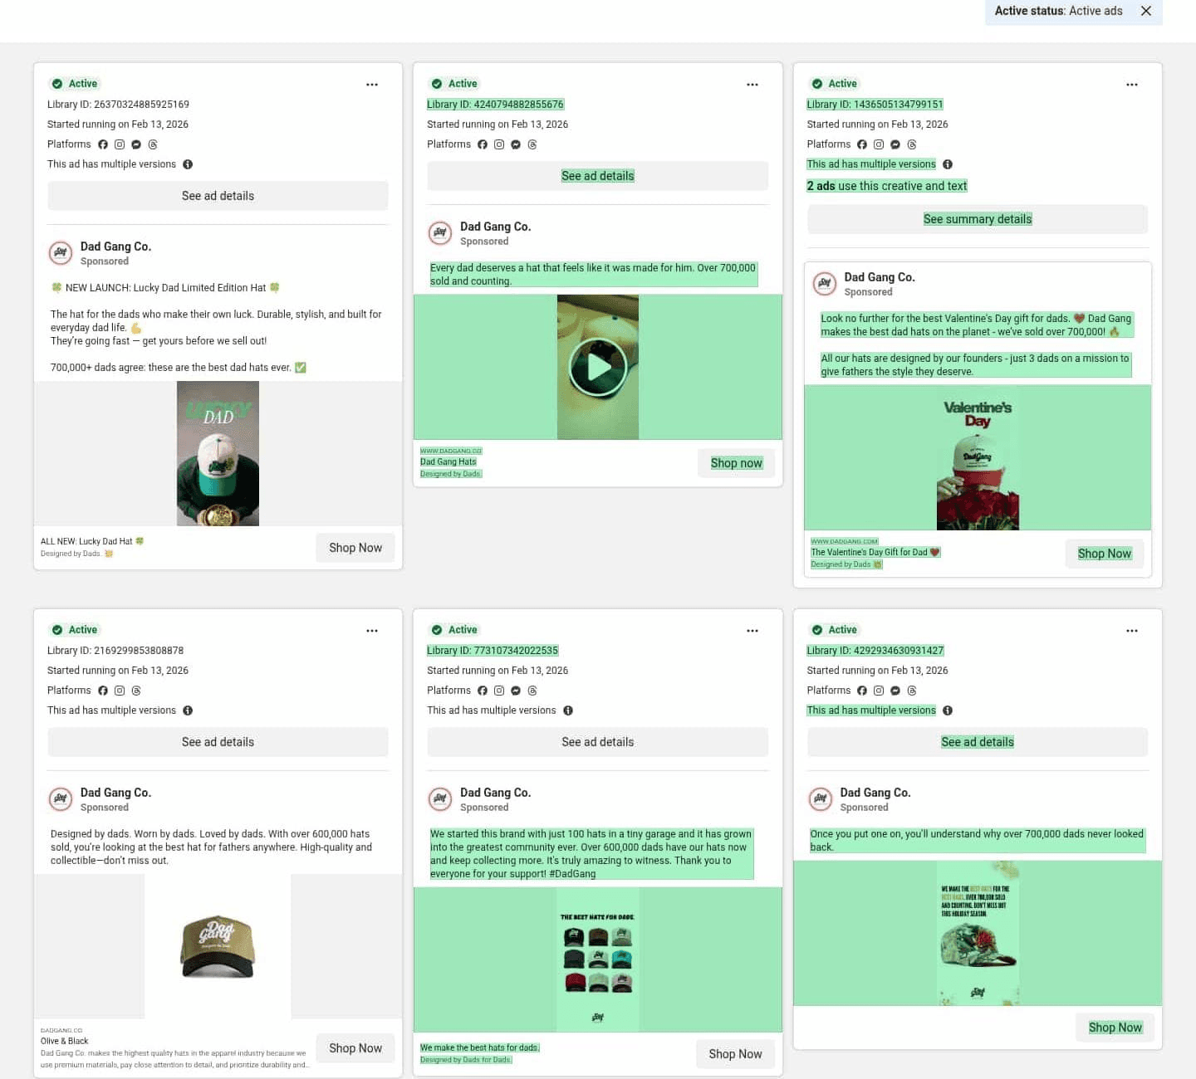Click 'ALL NEW: Lucky Dad Hat' headline
The image size is (1196, 1079).
92,541
